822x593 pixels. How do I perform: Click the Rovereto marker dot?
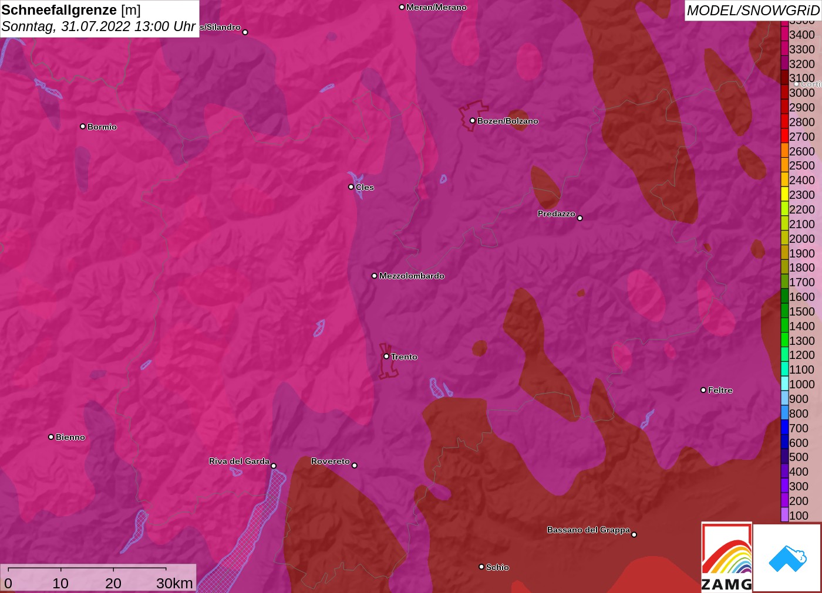(x=355, y=465)
